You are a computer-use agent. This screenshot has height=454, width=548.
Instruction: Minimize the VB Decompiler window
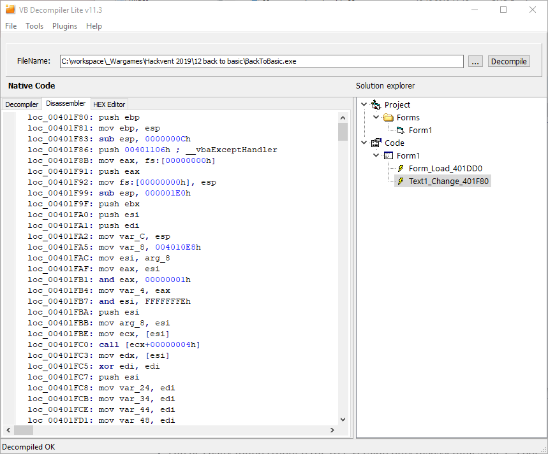click(474, 10)
